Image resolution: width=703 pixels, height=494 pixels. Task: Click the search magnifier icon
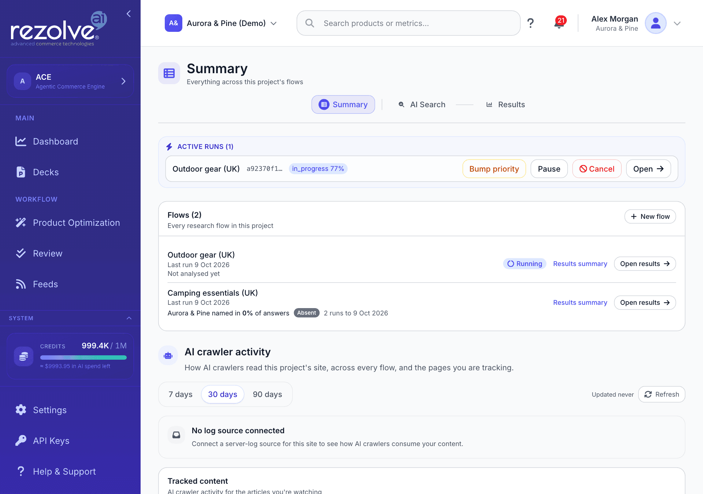pyautogui.click(x=310, y=23)
